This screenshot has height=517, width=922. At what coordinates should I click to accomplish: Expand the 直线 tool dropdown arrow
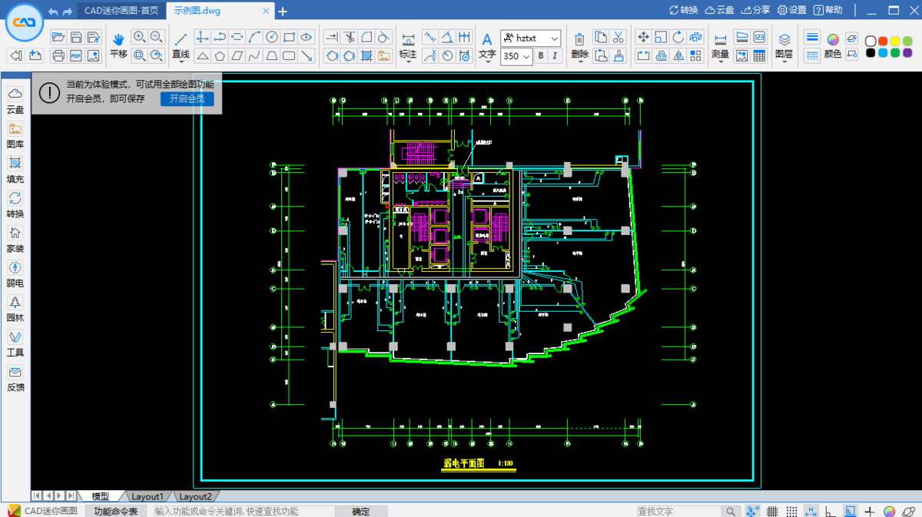click(x=181, y=61)
